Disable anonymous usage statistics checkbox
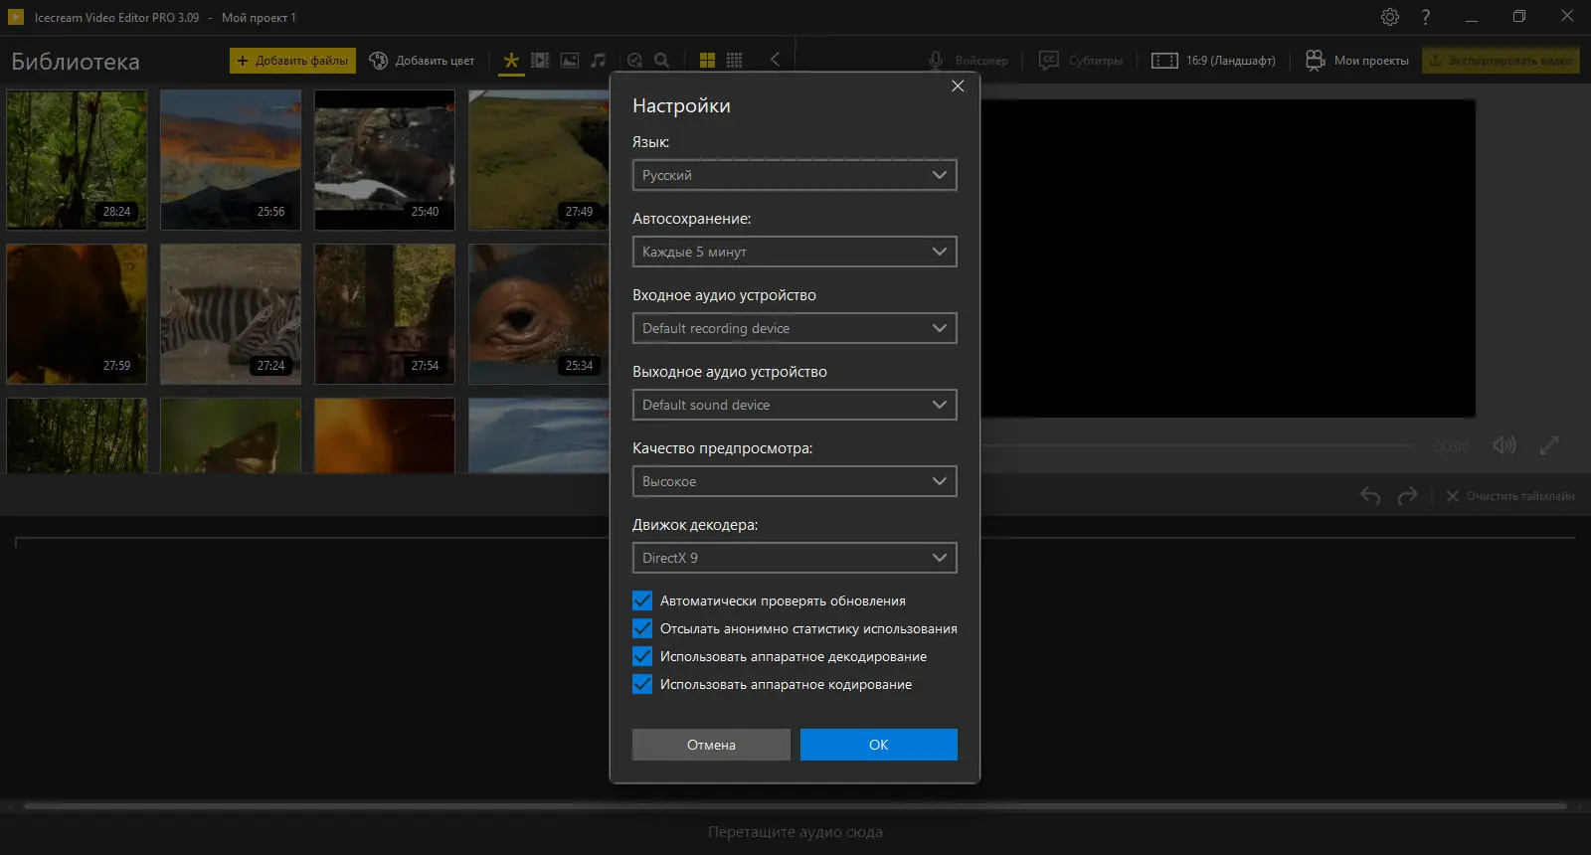1591x855 pixels. 642,628
